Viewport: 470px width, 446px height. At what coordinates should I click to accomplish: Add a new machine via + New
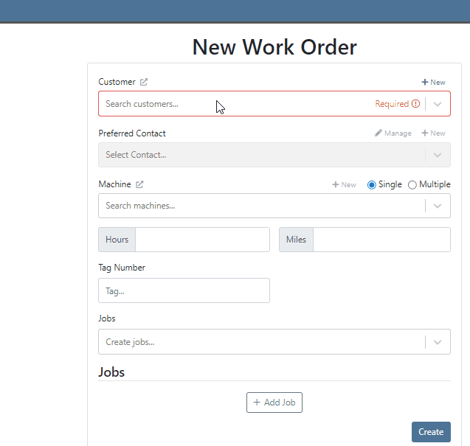click(x=344, y=184)
